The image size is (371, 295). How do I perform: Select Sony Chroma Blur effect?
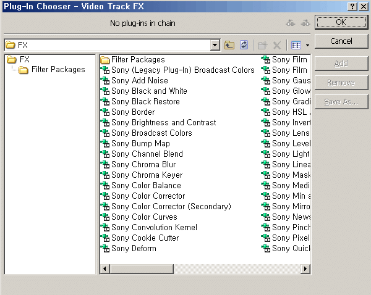[x=138, y=164]
